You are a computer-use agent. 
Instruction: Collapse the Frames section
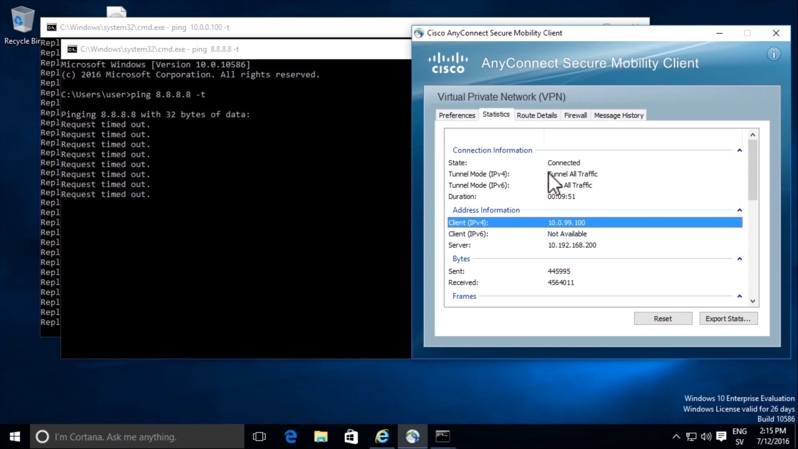(x=739, y=296)
